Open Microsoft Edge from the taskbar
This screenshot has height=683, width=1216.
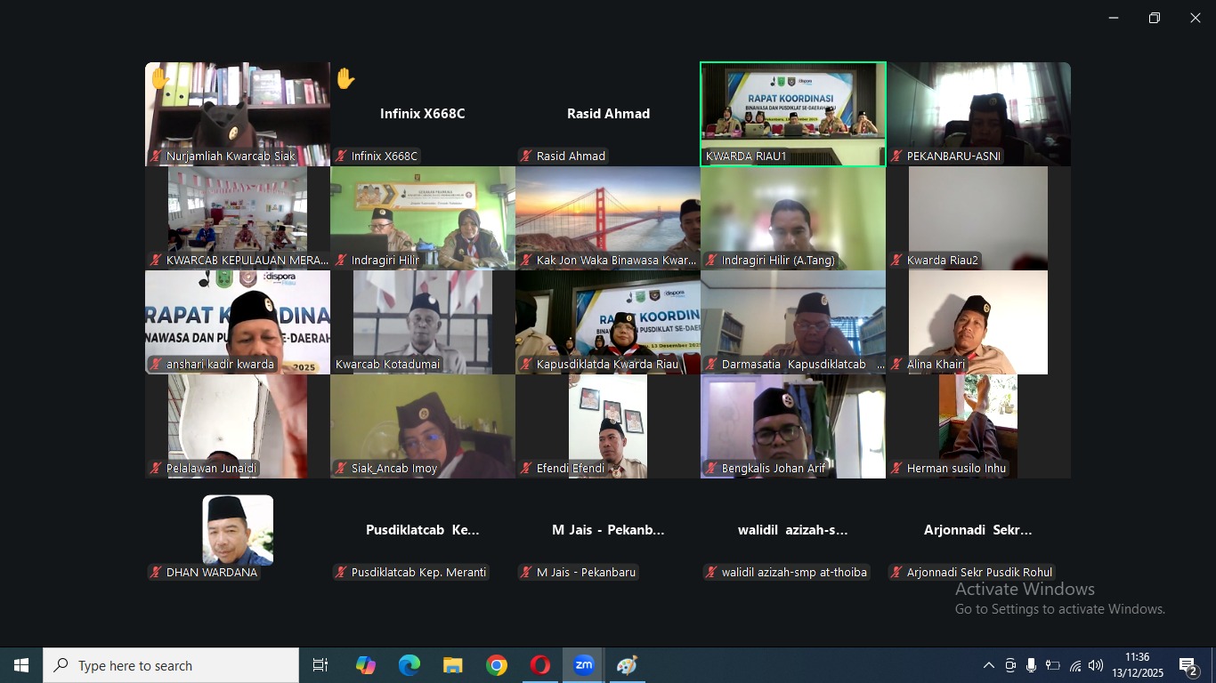[x=409, y=665]
